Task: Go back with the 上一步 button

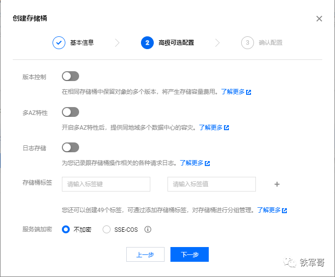Action: pyautogui.click(x=145, y=254)
